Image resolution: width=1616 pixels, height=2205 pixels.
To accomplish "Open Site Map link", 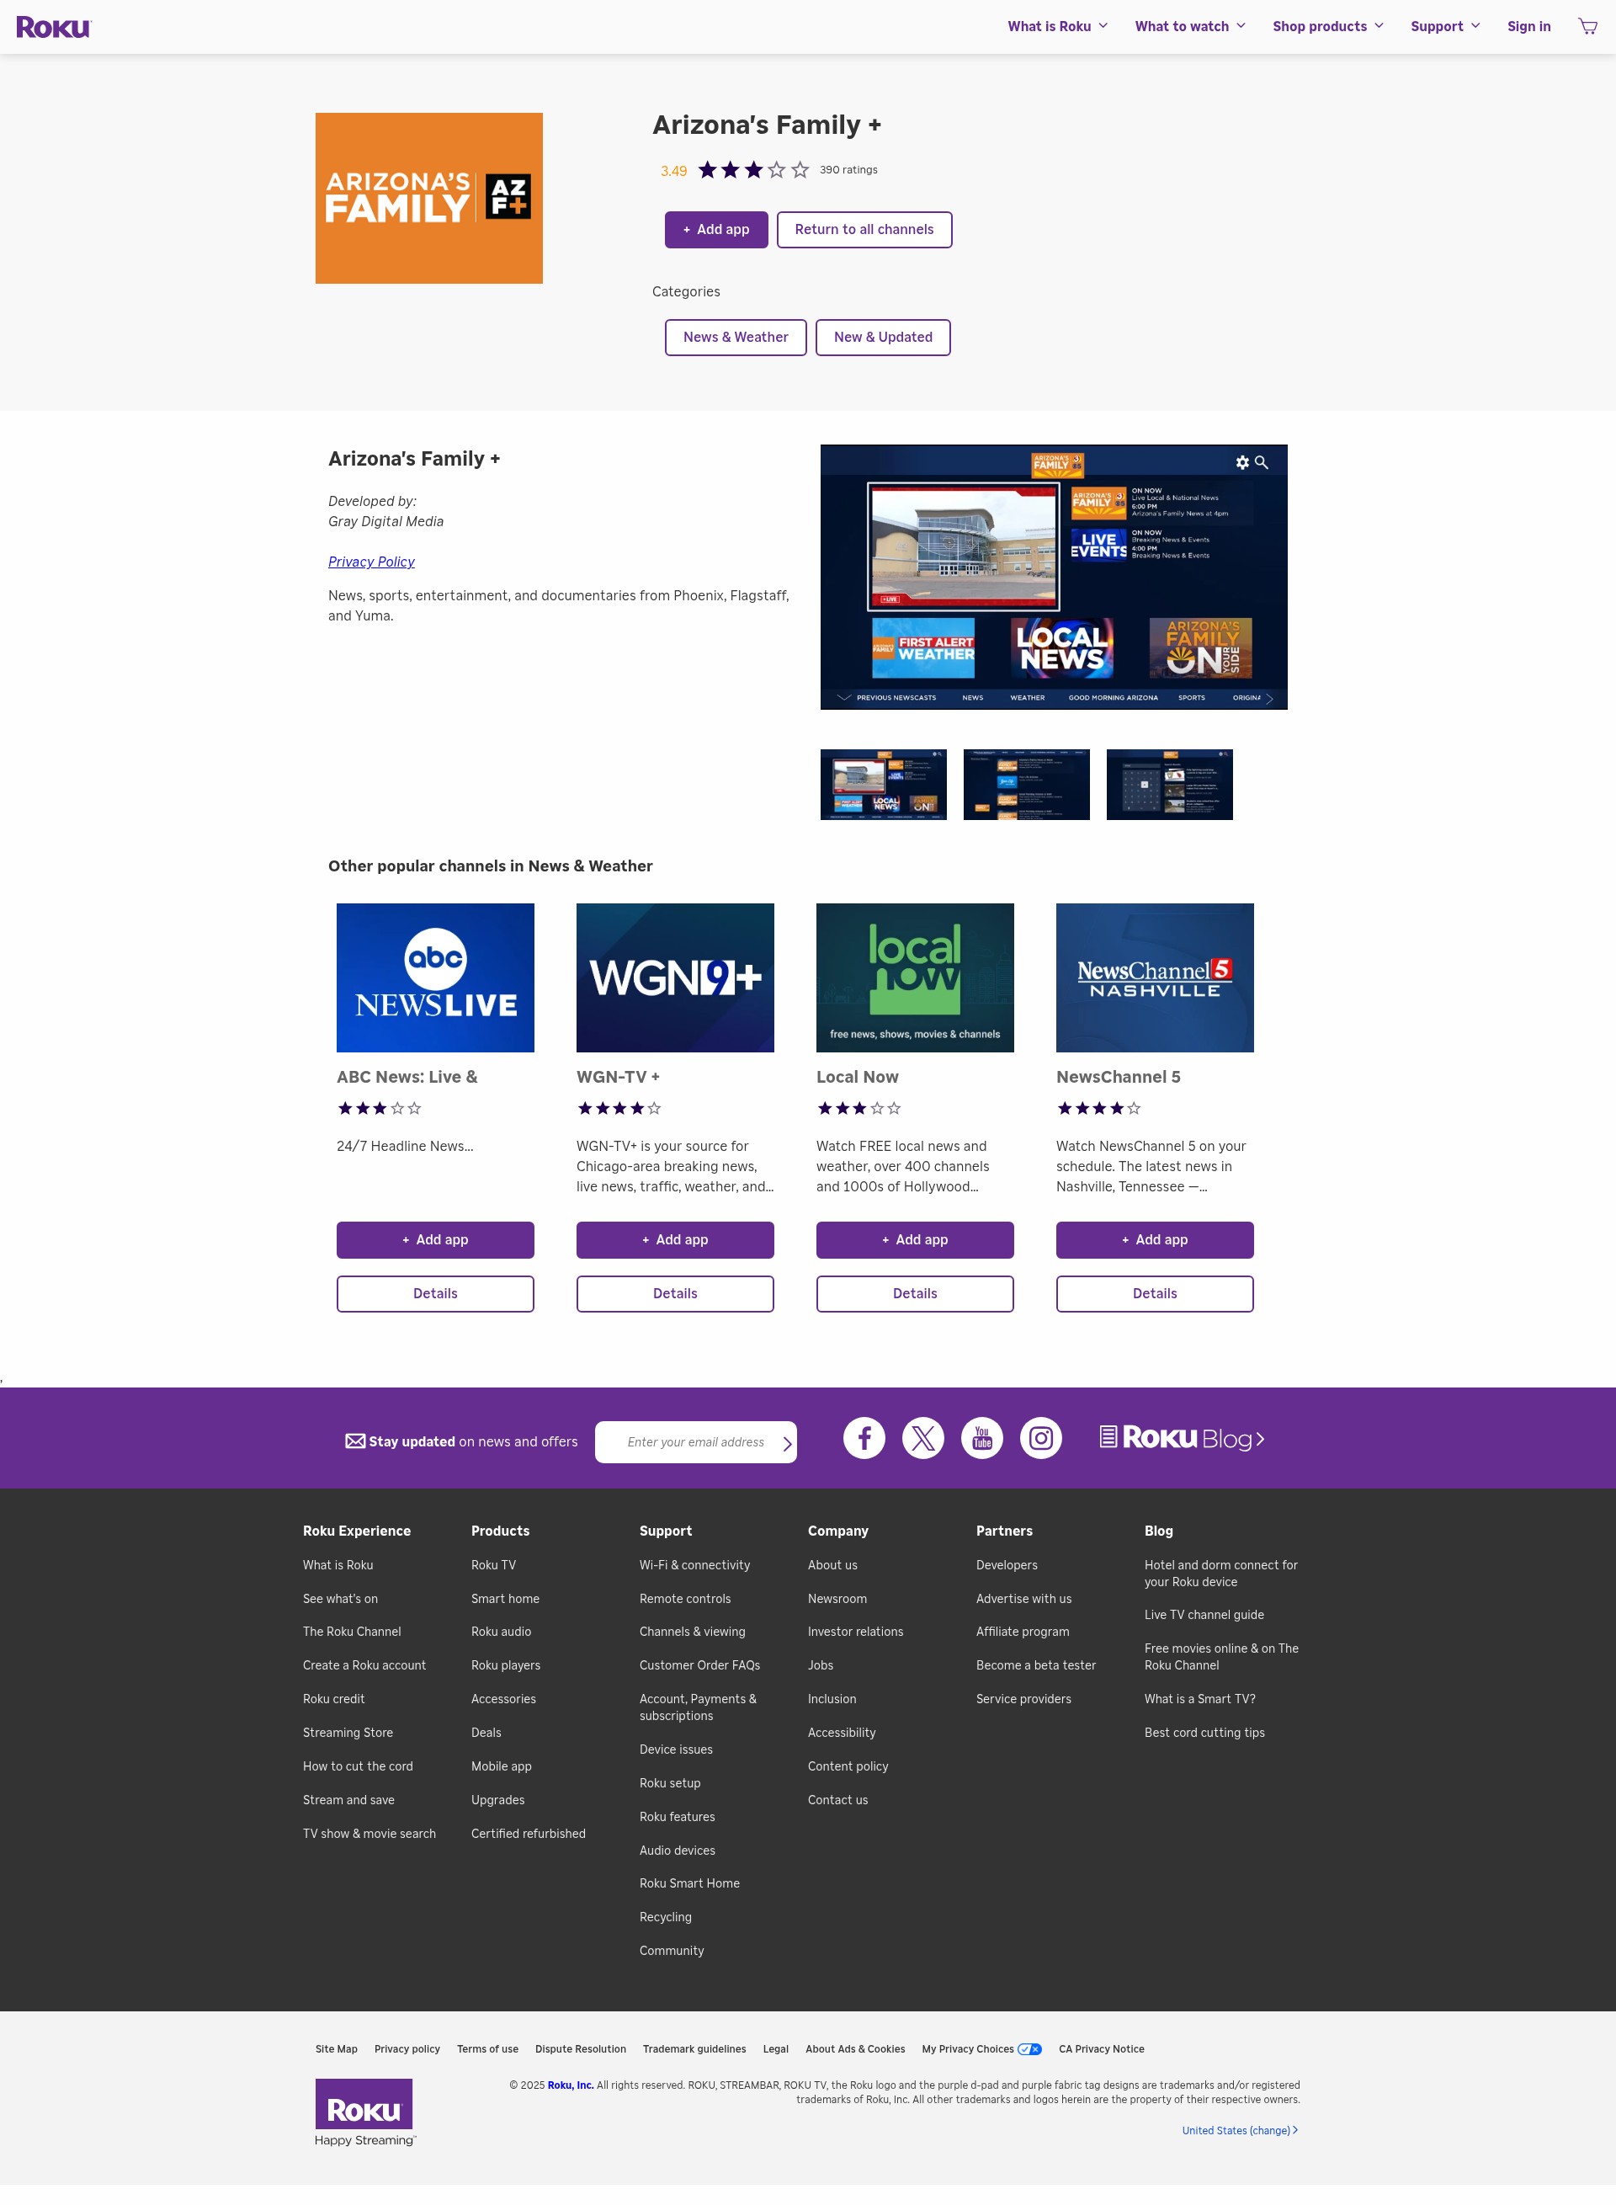I will click(x=336, y=2049).
